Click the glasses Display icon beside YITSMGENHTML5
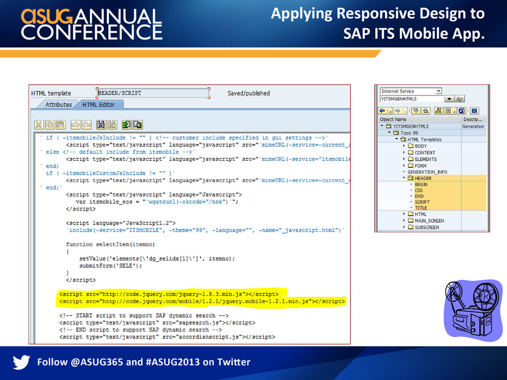The image size is (507, 380). coord(459,99)
